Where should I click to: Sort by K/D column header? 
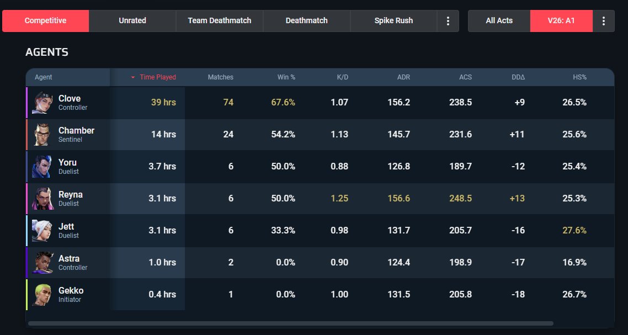coord(343,77)
